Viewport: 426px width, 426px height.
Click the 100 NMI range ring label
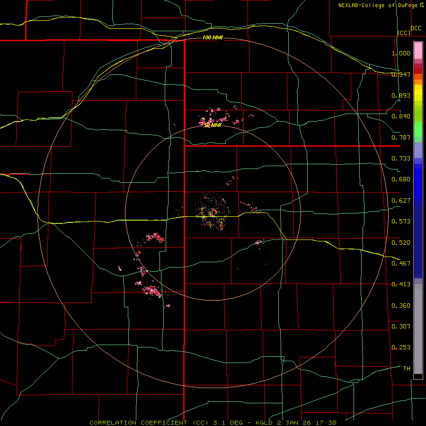213,37
